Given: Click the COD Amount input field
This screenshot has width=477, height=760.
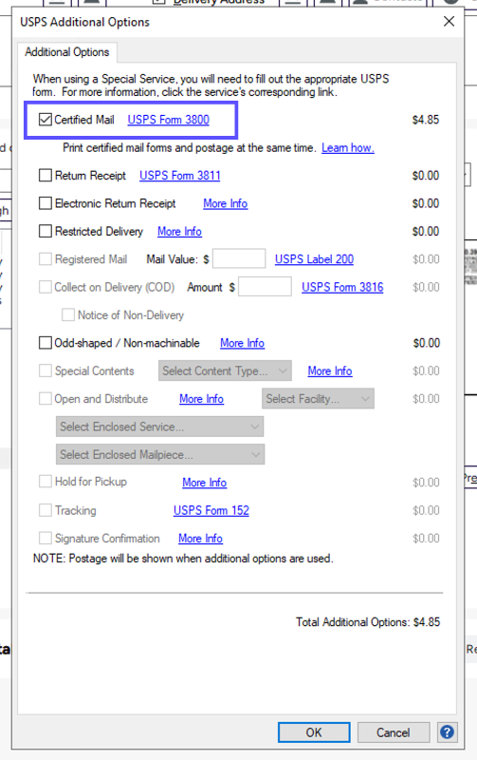Looking at the screenshot, I should (266, 287).
